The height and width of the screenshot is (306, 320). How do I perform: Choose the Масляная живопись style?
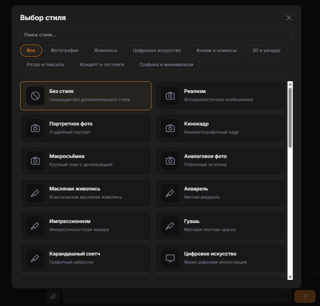pos(86,193)
